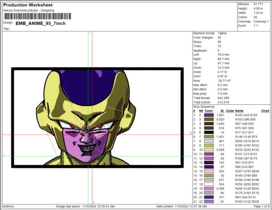272x210 pixels.
Task: Click the trims value 72
Action: point(219,46)
